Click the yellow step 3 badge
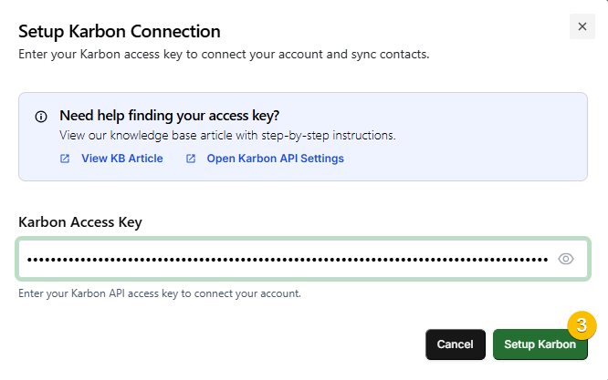Screen dimensions: 608x380 pyautogui.click(x=582, y=324)
